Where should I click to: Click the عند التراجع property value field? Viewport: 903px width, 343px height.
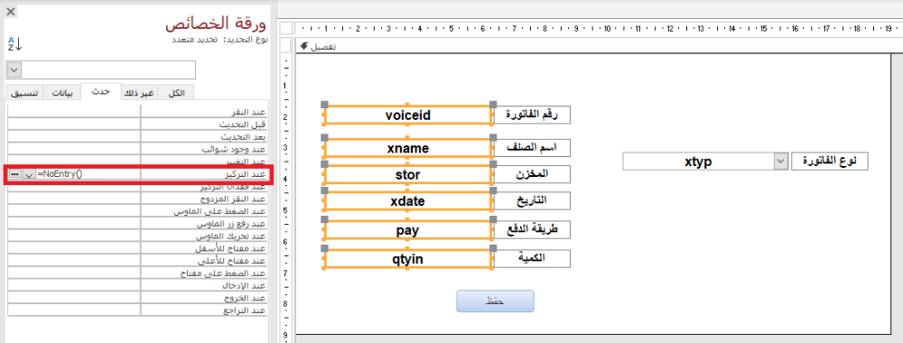click(74, 311)
